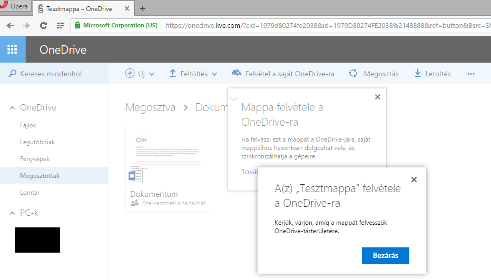The height and width of the screenshot is (280, 491).
Task: Click the Bezárás button
Action: [x=386, y=256]
